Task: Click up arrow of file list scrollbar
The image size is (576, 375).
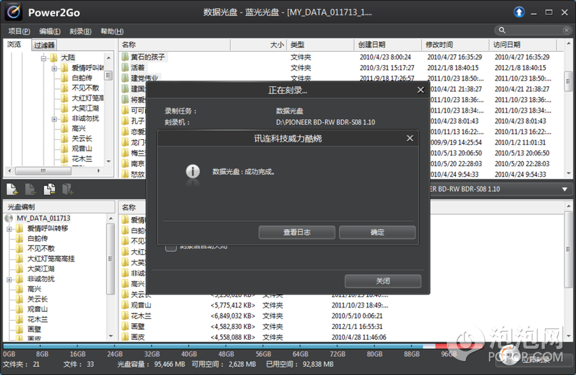Action: point(569,44)
